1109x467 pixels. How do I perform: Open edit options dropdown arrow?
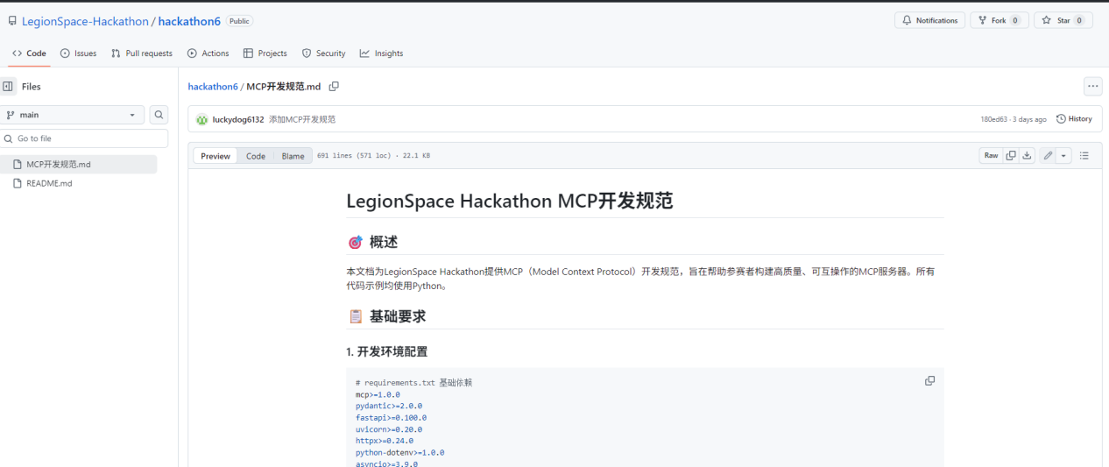[1064, 155]
